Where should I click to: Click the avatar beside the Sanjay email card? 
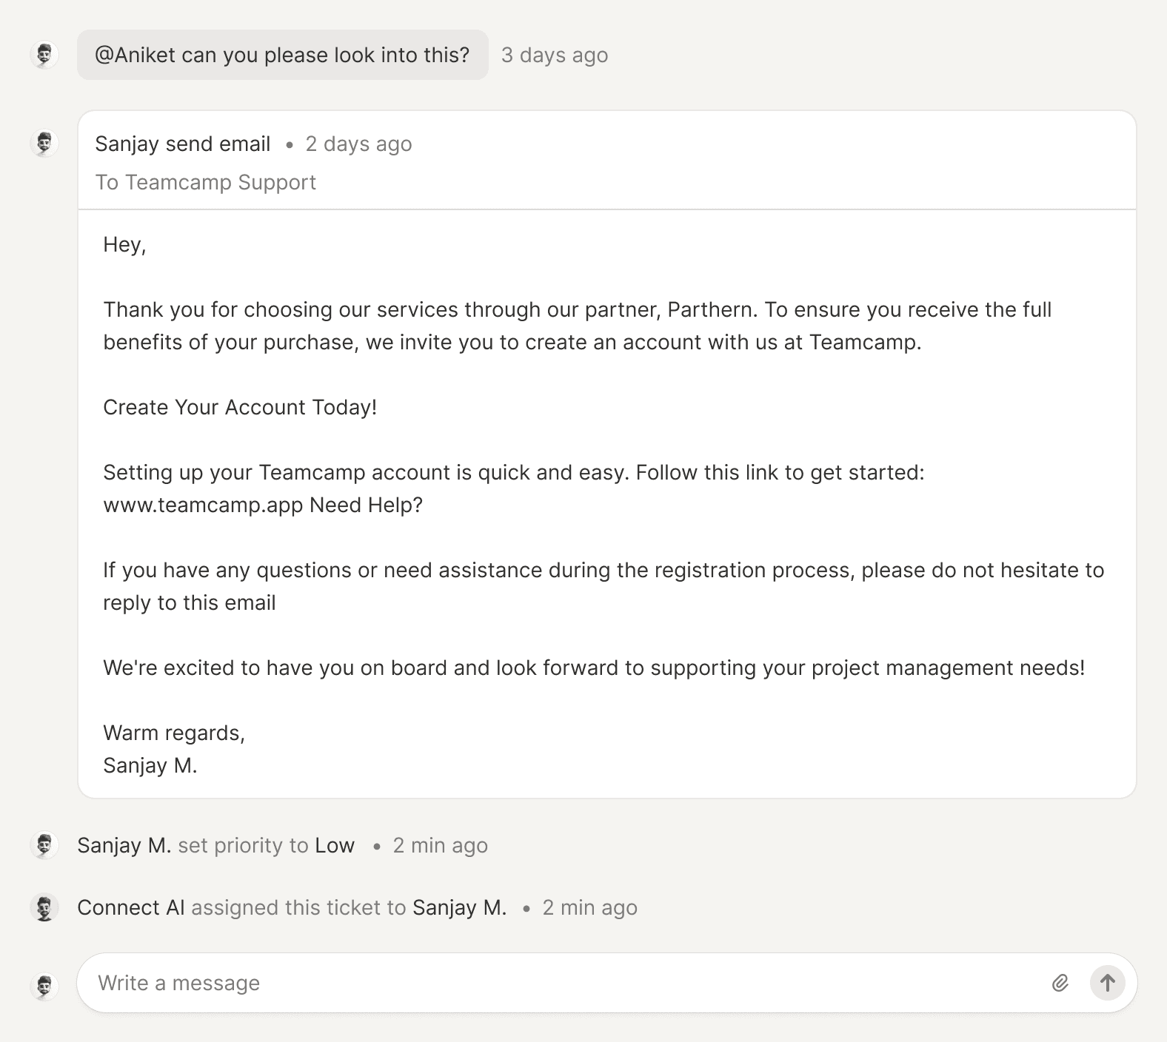(44, 144)
